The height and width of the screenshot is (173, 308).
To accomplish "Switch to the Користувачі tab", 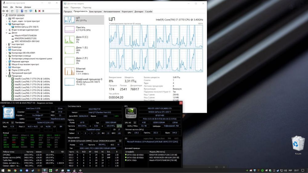I will click(127, 12).
